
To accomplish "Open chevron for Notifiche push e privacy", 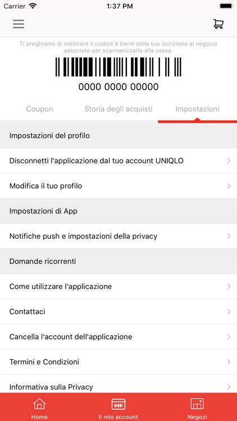I will click(x=229, y=236).
